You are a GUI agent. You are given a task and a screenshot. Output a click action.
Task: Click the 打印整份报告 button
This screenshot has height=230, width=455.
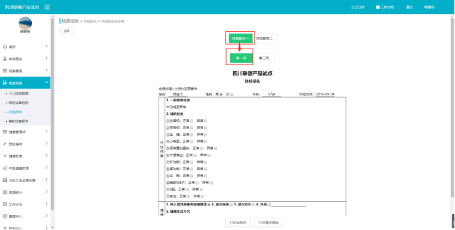click(269, 223)
